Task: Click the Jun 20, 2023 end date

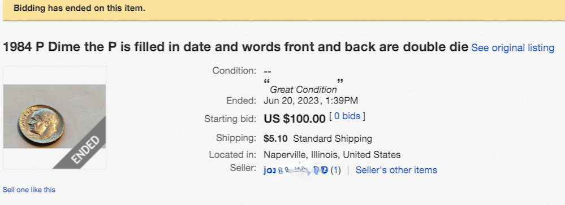Action: (291, 101)
